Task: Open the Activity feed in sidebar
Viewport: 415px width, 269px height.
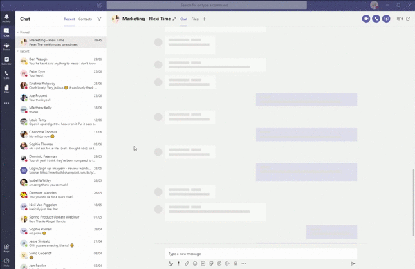Action: click(7, 18)
